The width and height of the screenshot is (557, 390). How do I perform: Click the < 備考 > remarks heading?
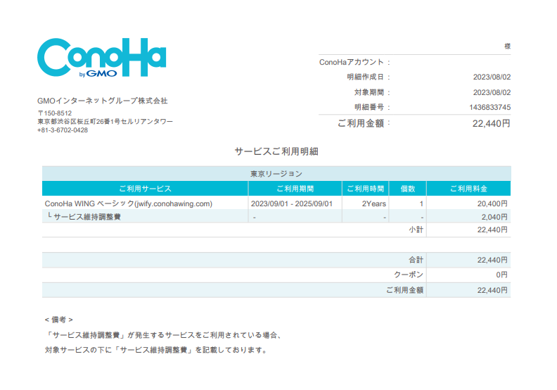58,320
